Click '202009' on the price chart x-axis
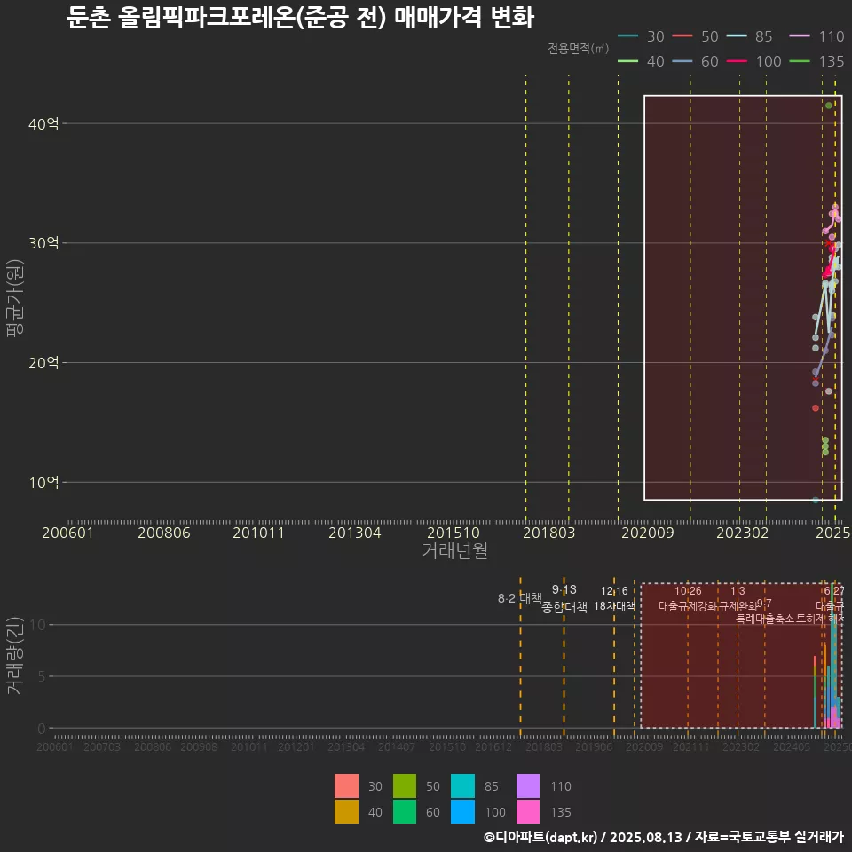 648,532
